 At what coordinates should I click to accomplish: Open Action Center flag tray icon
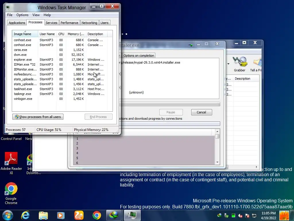247,215
